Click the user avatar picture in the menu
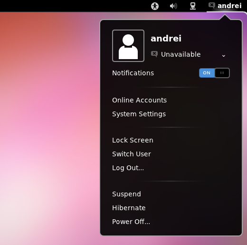Screen dimensions: 247x245 click(x=128, y=46)
